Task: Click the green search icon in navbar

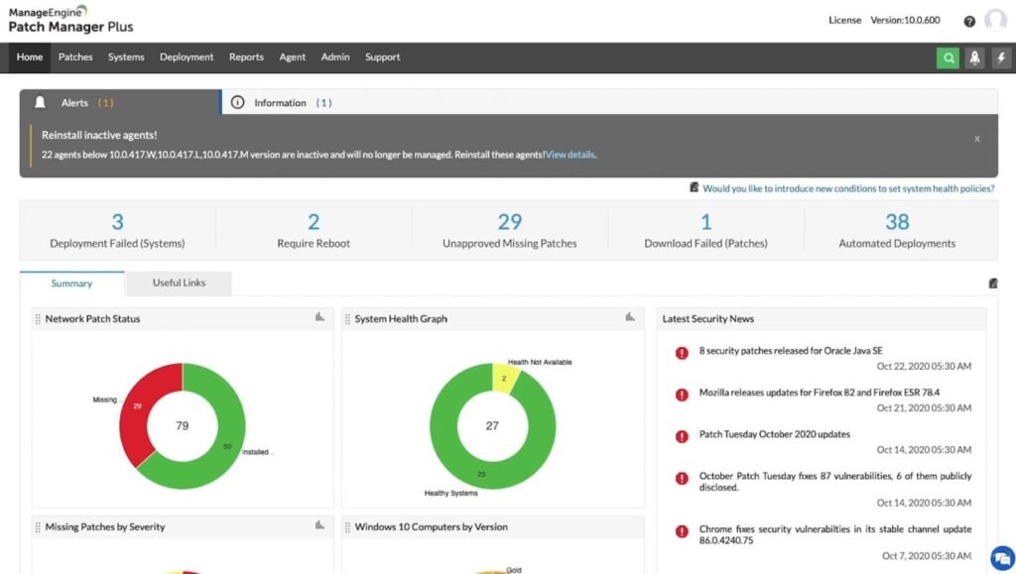Action: coord(949,57)
